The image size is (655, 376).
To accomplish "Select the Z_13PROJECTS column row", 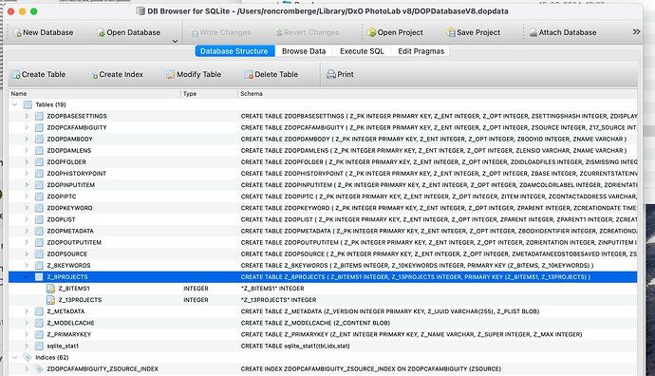I will coord(323,300).
